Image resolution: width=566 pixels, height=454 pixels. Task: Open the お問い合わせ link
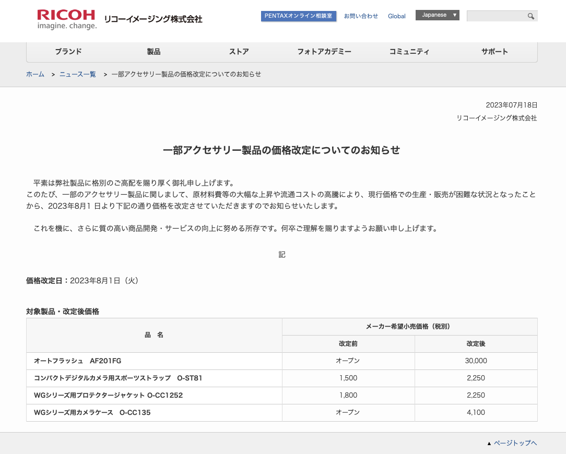361,16
